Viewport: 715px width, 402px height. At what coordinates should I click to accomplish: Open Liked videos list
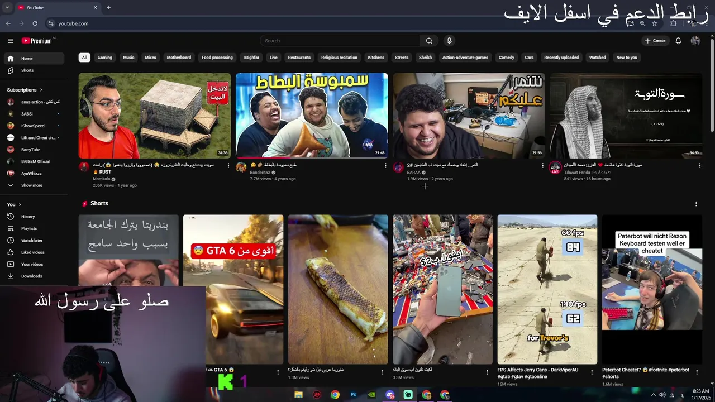[34, 252]
